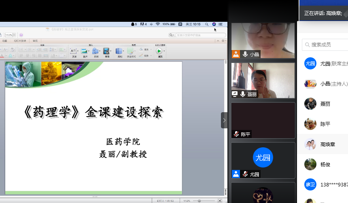Click the Media insert icon
348x203 pixels.
click(107, 51)
